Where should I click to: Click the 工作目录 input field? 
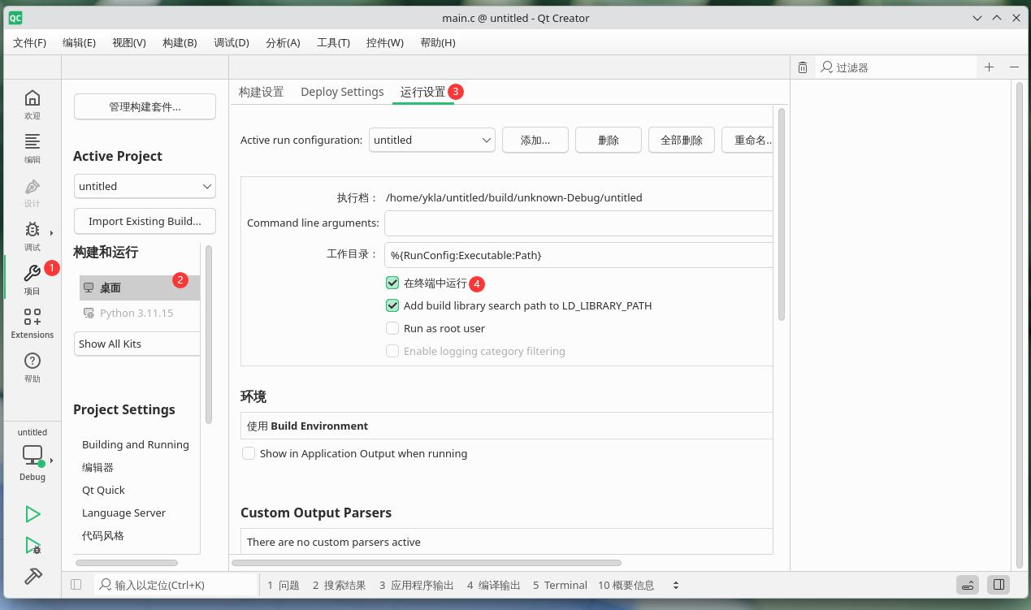578,255
